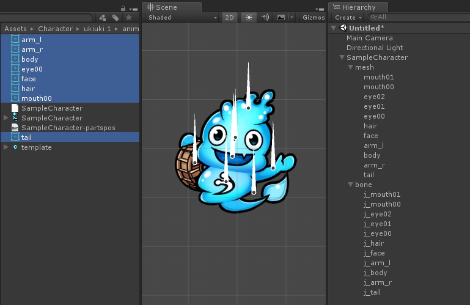Viewport: 470px width, 305px height.
Task: Click Character in the breadcrumb path
Action: click(55, 29)
